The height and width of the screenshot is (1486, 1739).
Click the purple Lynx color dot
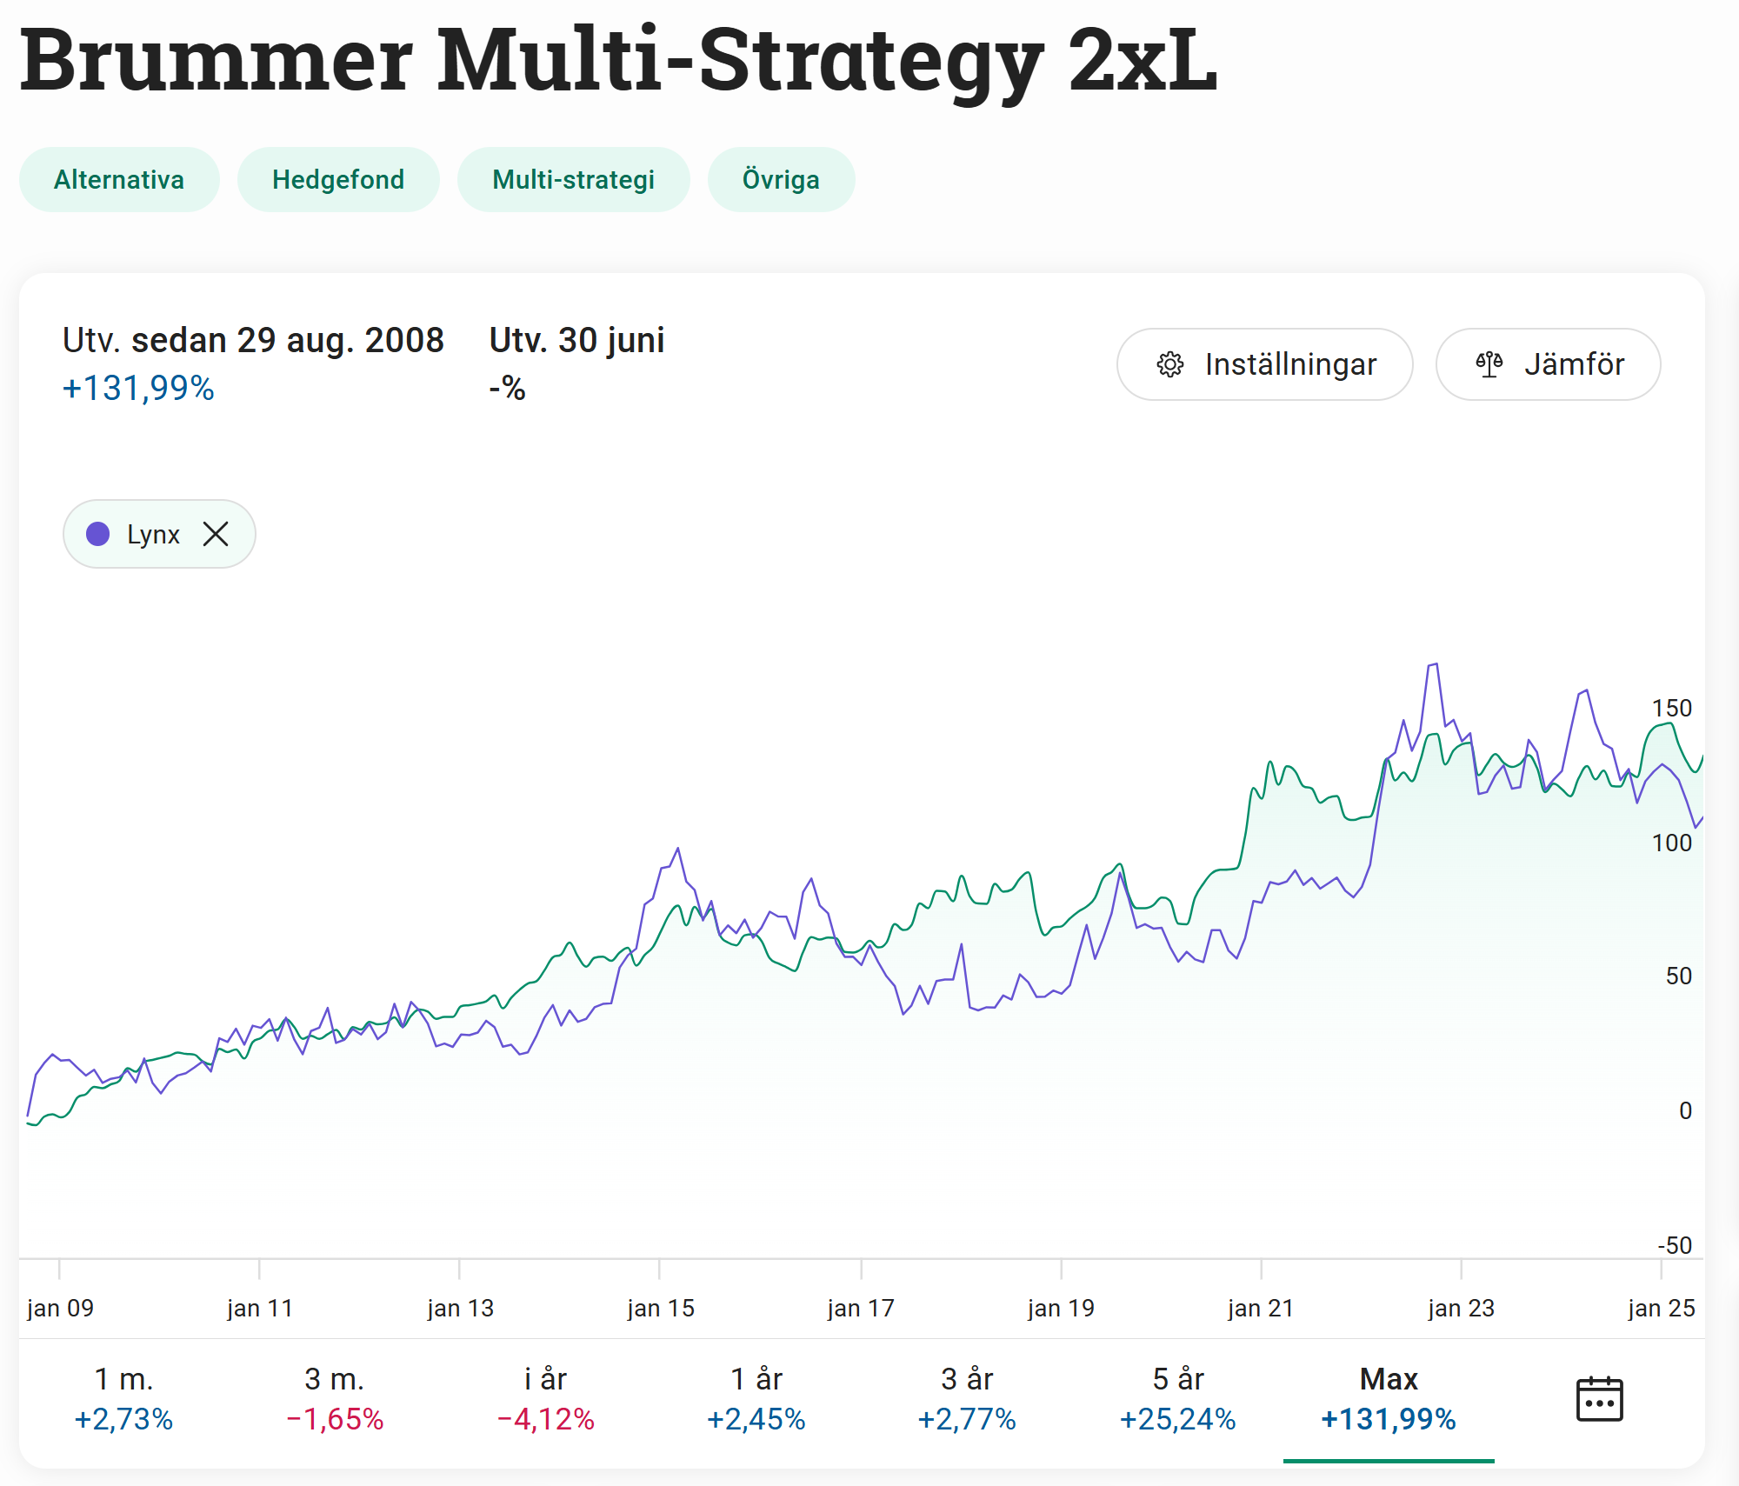98,534
